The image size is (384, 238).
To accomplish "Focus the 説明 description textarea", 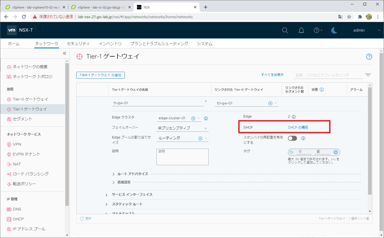I will (x=182, y=157).
